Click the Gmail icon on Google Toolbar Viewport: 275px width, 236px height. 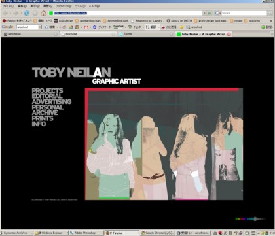coord(86,27)
